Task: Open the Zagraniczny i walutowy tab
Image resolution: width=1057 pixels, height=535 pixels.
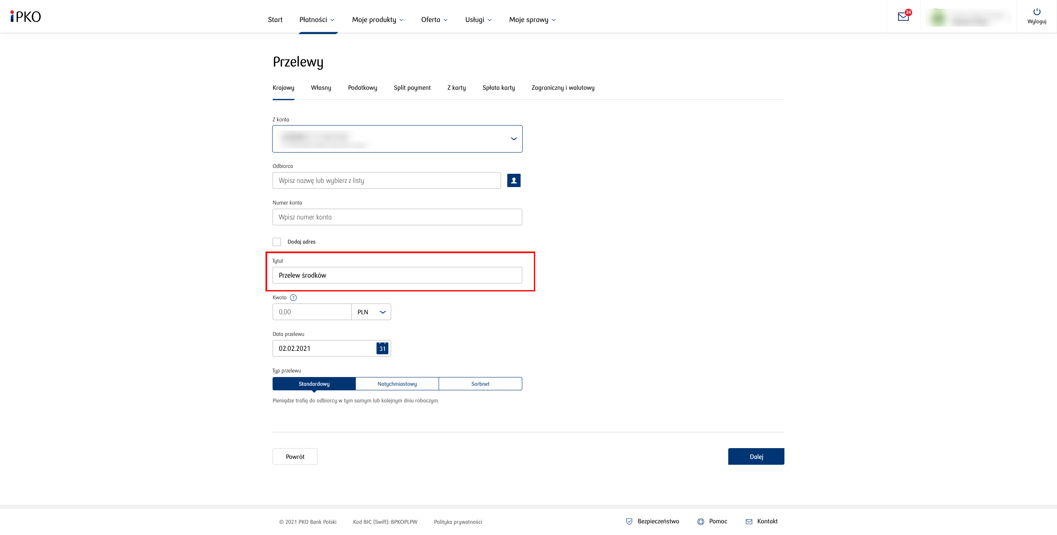Action: [x=563, y=88]
